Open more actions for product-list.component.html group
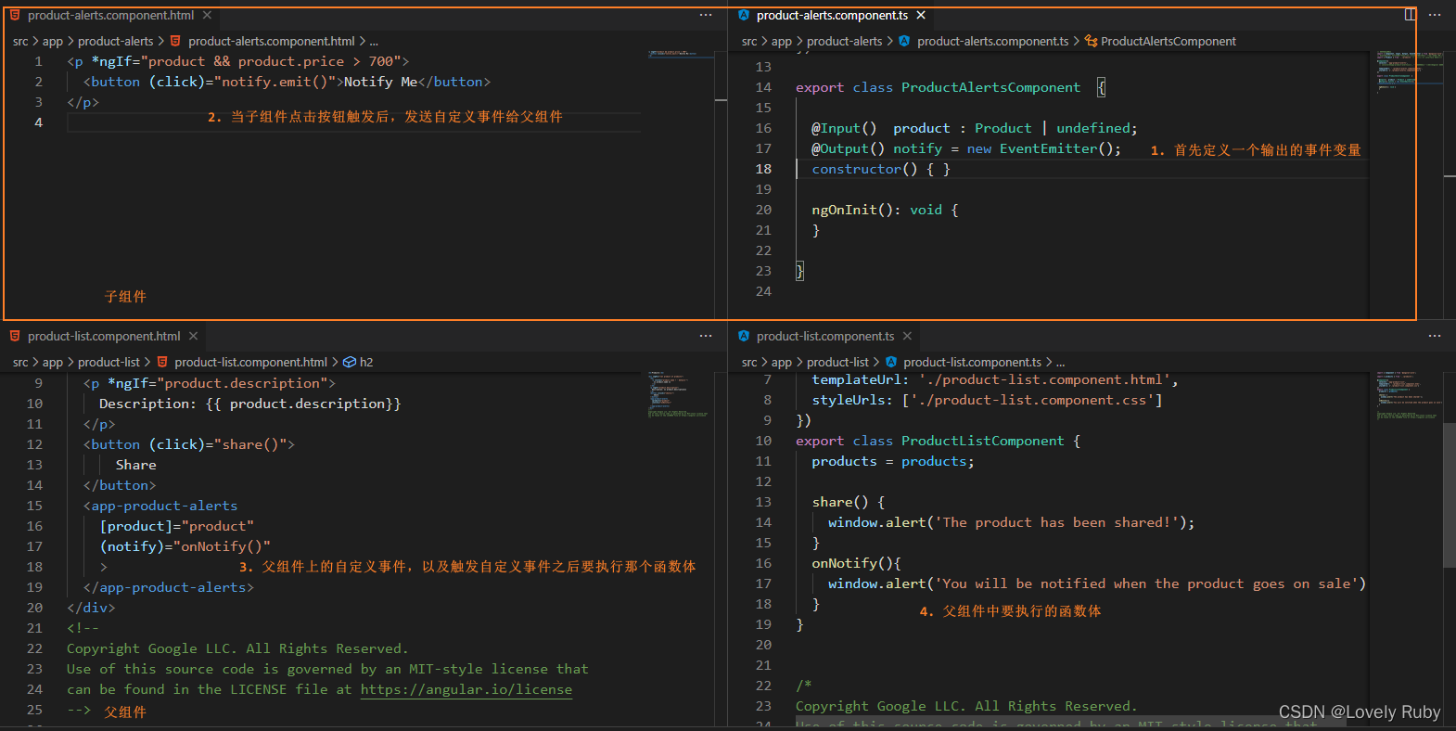This screenshot has height=731, width=1456. pos(706,336)
